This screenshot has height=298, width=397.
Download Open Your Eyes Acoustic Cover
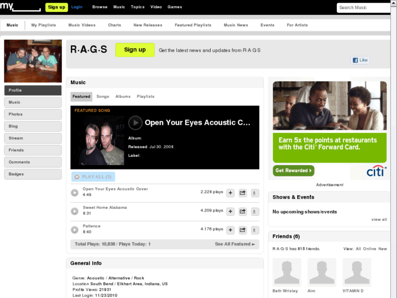click(254, 193)
